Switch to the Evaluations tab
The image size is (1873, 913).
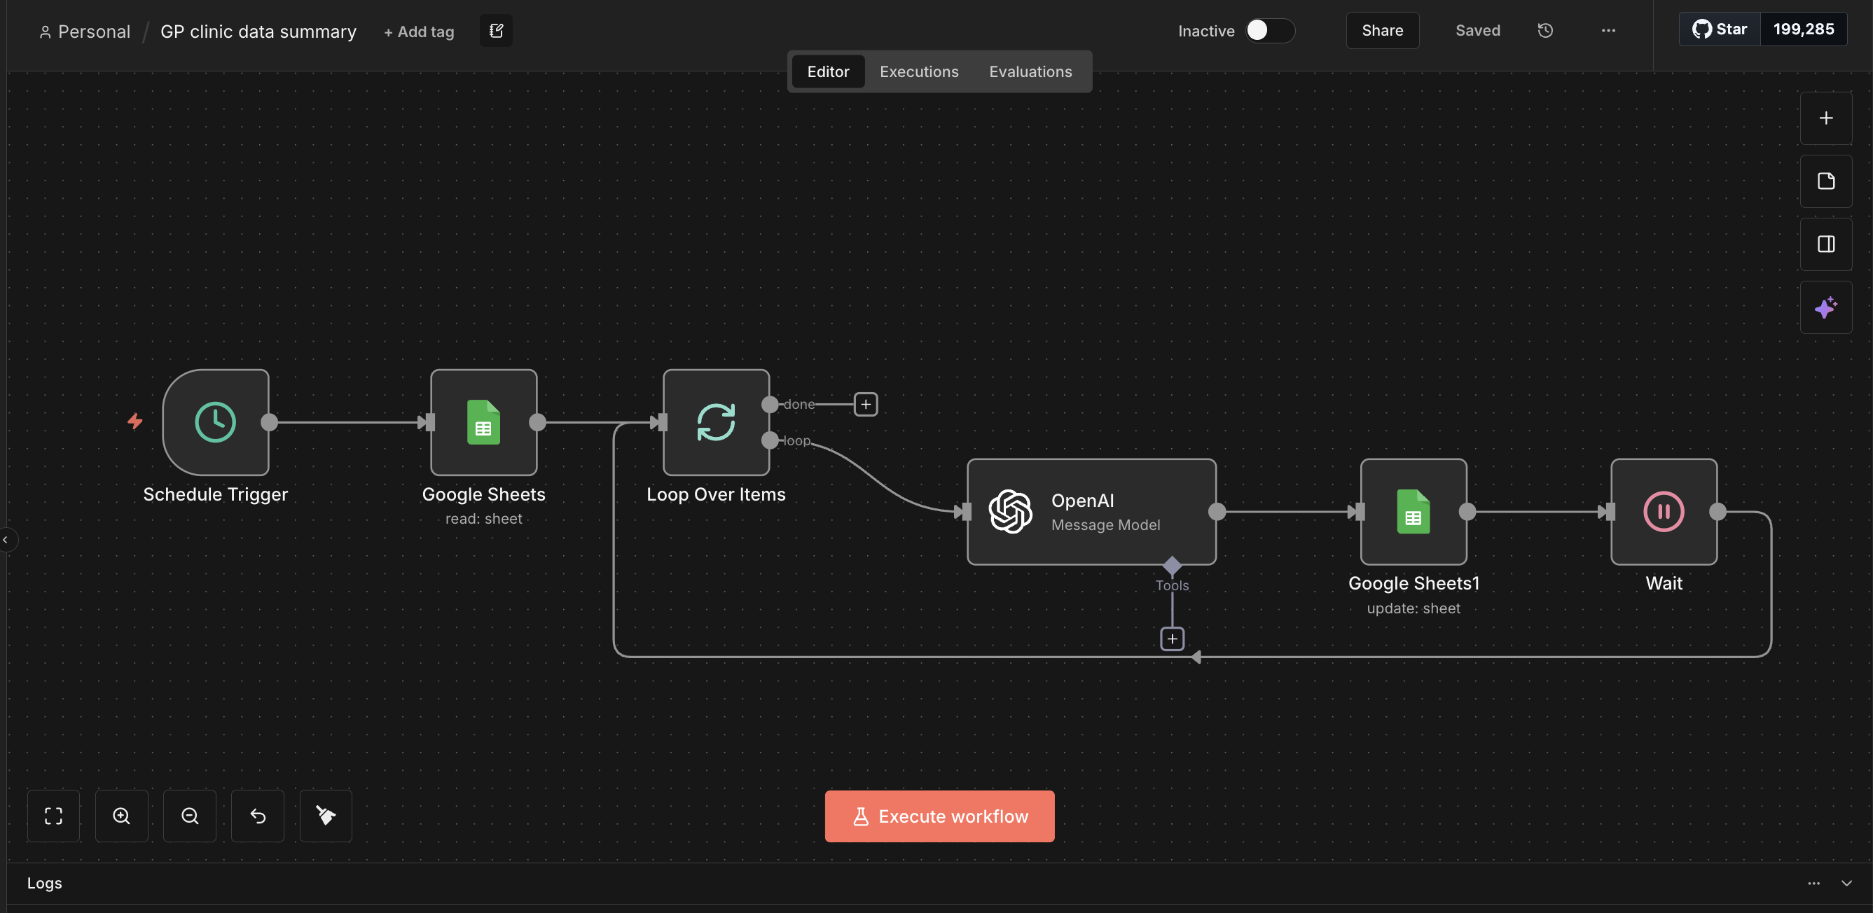tap(1030, 71)
